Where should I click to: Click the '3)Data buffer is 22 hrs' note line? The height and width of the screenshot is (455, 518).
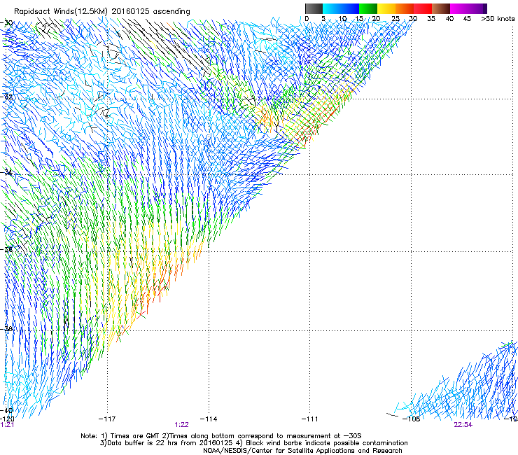(253, 443)
